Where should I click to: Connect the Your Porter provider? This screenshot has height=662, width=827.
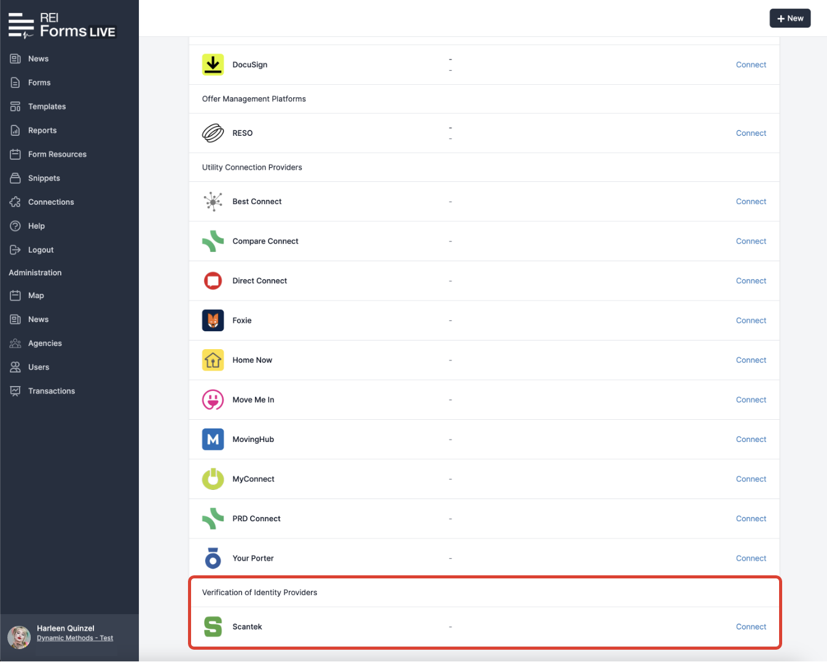[x=751, y=559]
